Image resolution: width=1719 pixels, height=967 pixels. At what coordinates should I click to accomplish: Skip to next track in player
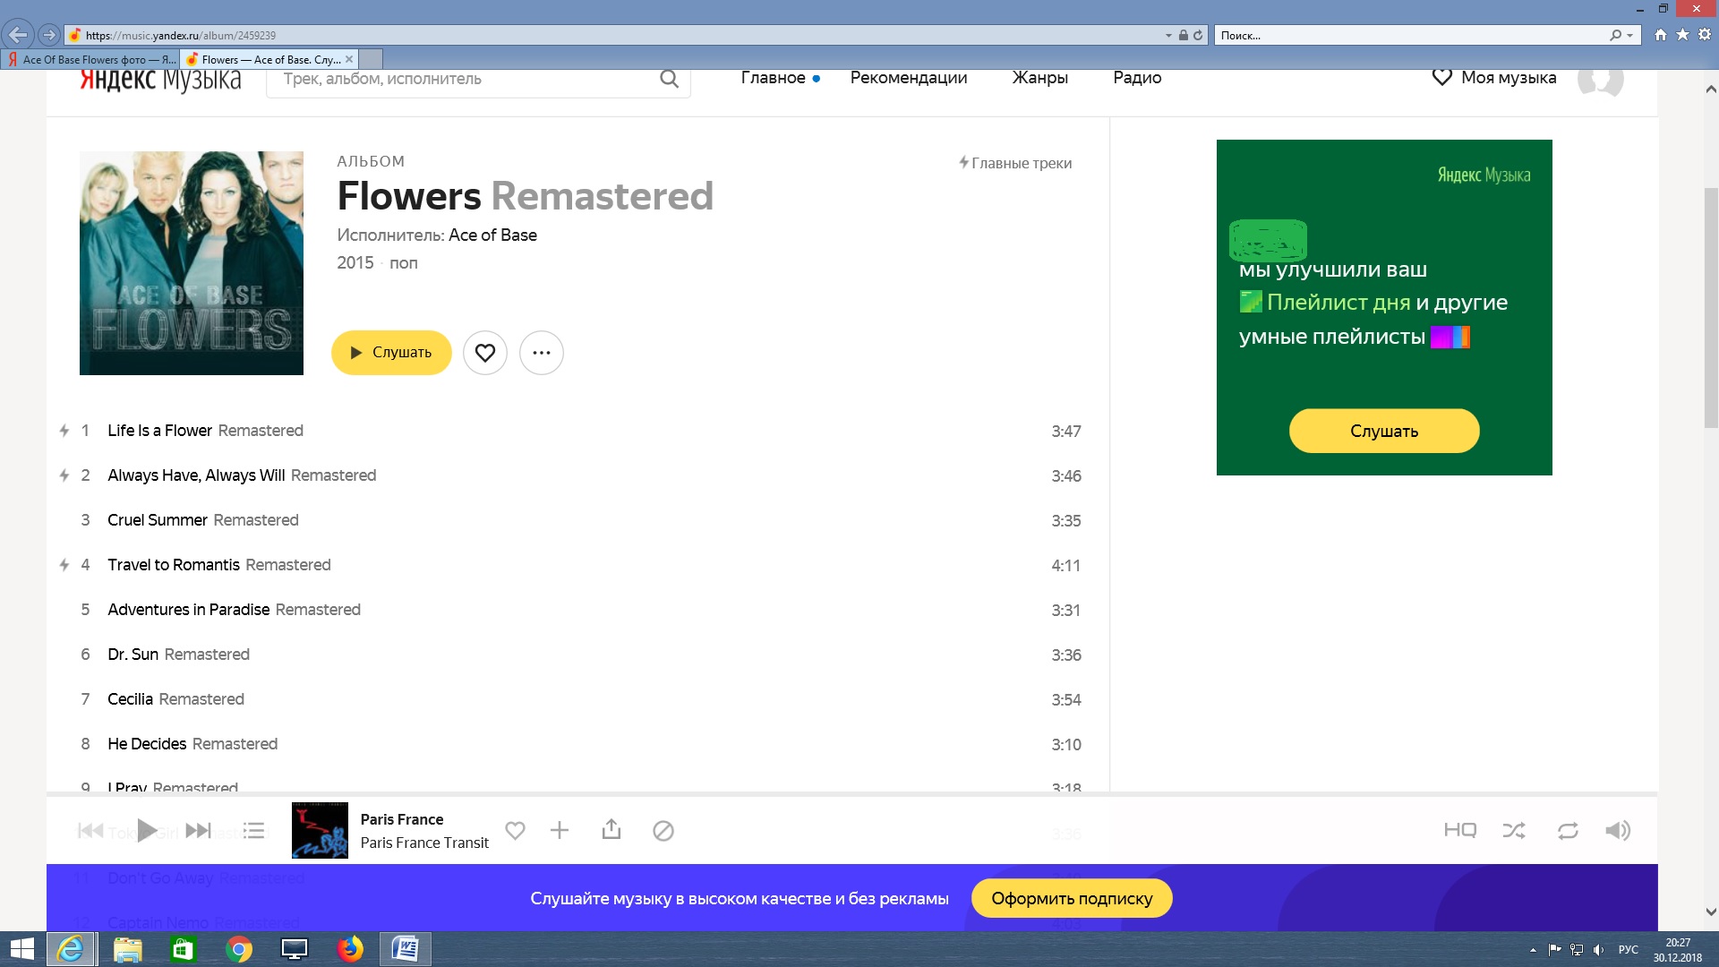pos(198,831)
